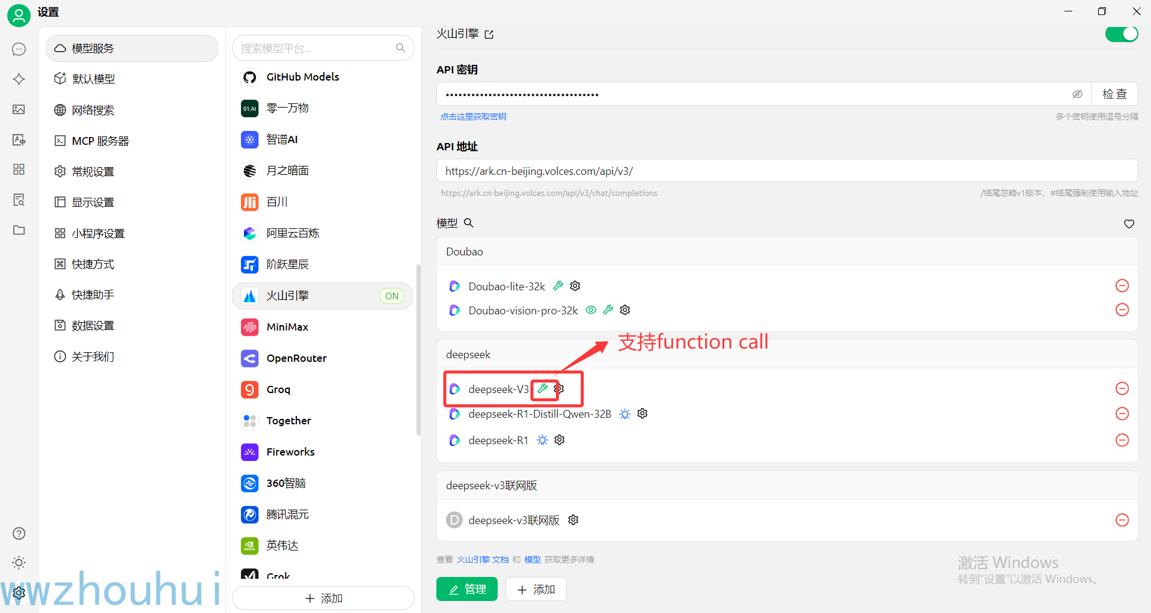Open 小程序设置 settings section
Viewport: 1151px width, 613px height.
[132, 233]
